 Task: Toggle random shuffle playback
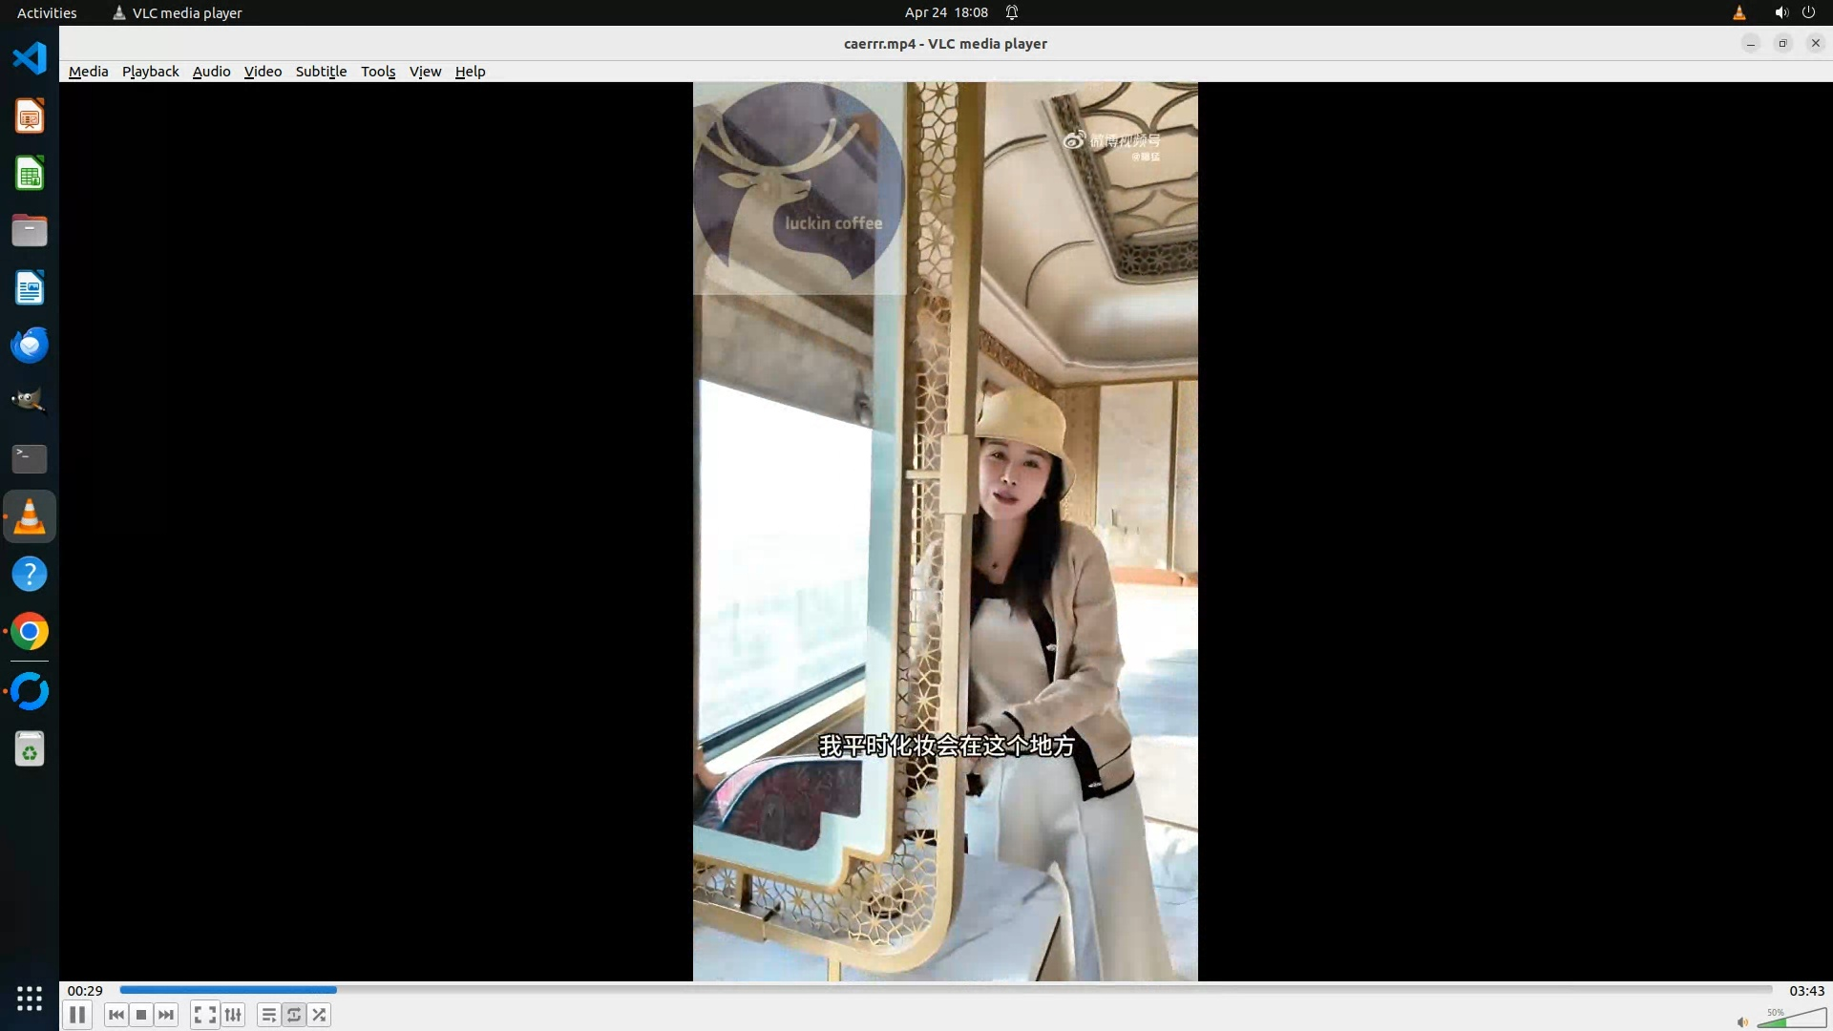coord(319,1015)
